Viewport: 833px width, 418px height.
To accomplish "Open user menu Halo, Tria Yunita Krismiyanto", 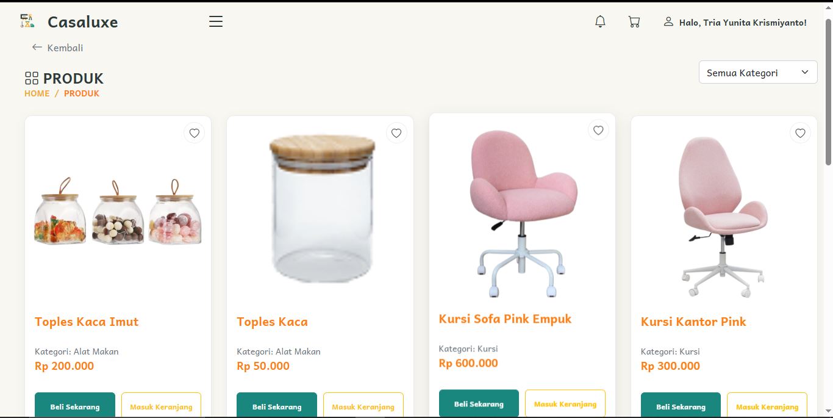I will 742,23.
